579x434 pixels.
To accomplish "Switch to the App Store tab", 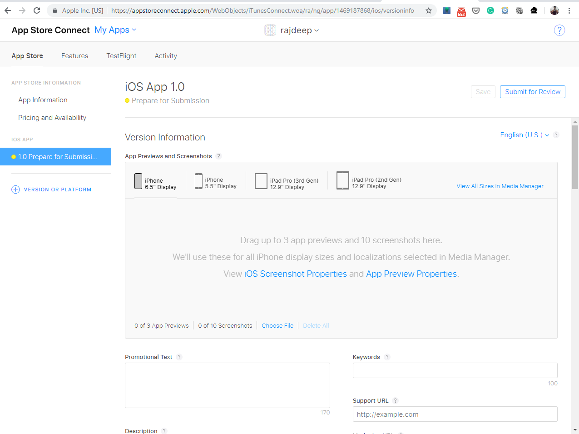I will pyautogui.click(x=27, y=55).
